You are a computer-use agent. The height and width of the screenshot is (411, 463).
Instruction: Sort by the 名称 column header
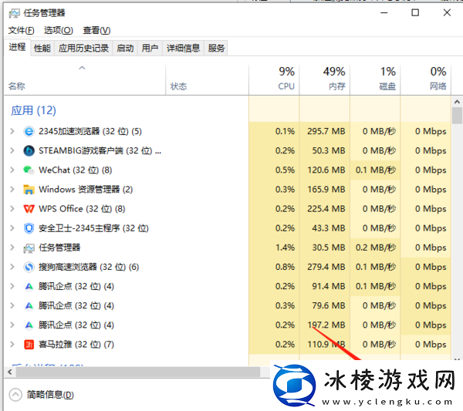point(85,80)
